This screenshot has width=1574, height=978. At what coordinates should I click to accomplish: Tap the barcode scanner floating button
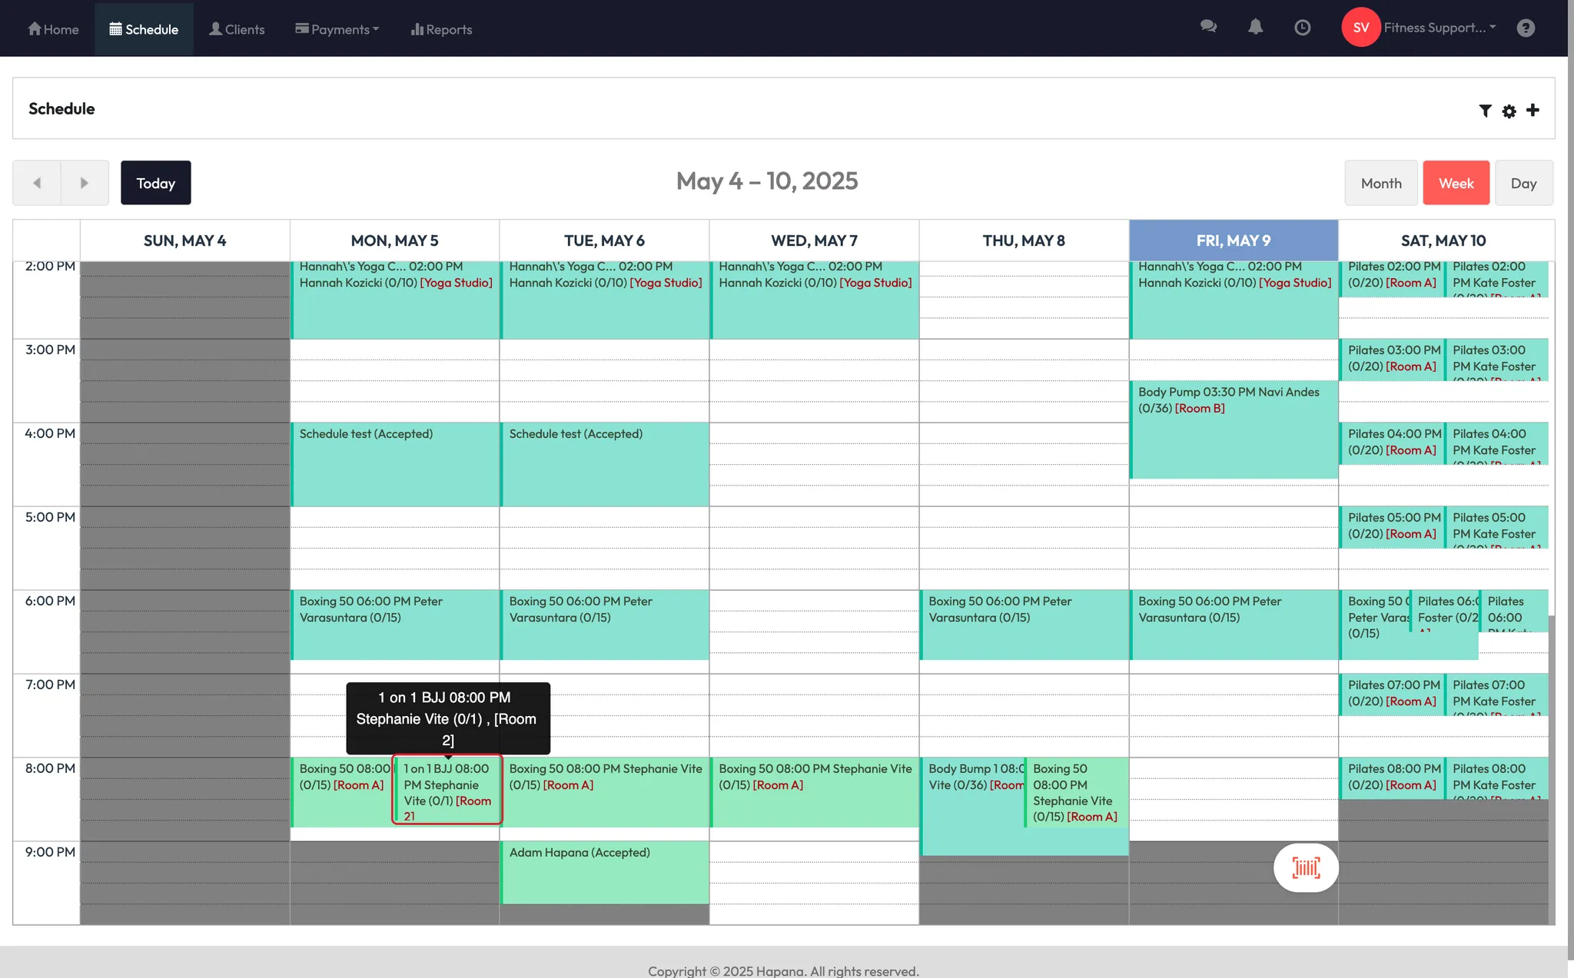1306,867
